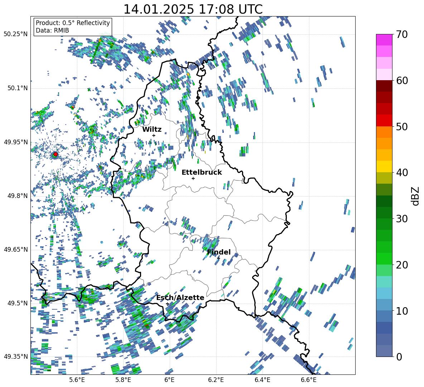Screen dimensions: 424x387
Task: Click the Esch/Alzette city label
Action: [180, 297]
